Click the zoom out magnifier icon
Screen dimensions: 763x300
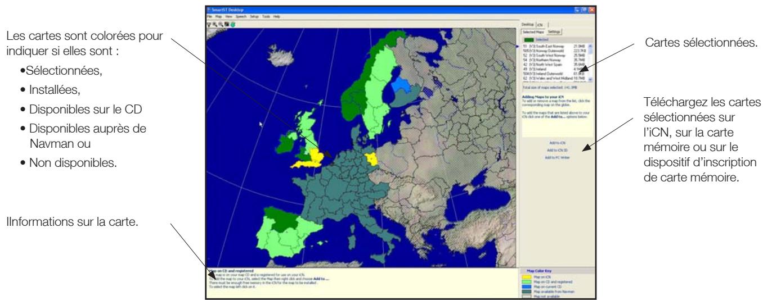pos(219,24)
